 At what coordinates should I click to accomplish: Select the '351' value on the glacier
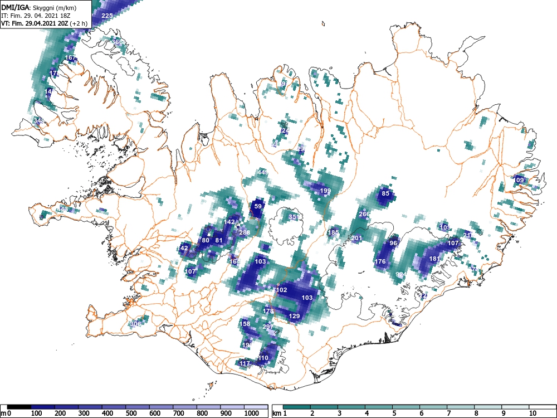pyautogui.click(x=294, y=217)
